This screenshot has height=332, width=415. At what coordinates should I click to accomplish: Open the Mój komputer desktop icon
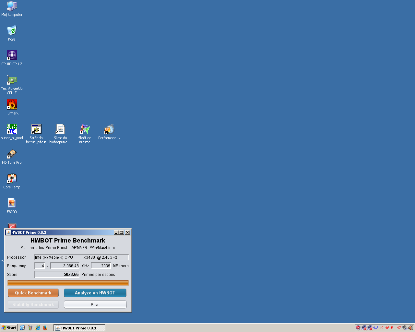point(12,8)
